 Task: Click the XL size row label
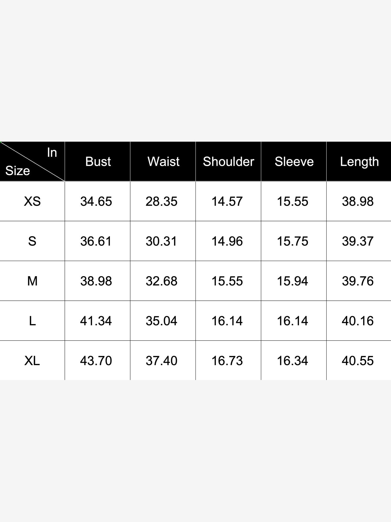click(32, 361)
